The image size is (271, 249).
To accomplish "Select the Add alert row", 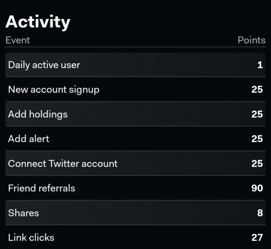I will tap(135, 139).
